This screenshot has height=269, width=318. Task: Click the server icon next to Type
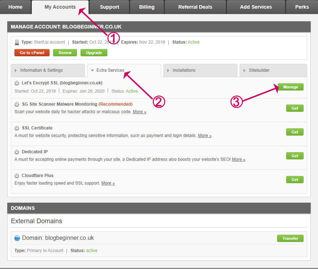click(x=17, y=42)
